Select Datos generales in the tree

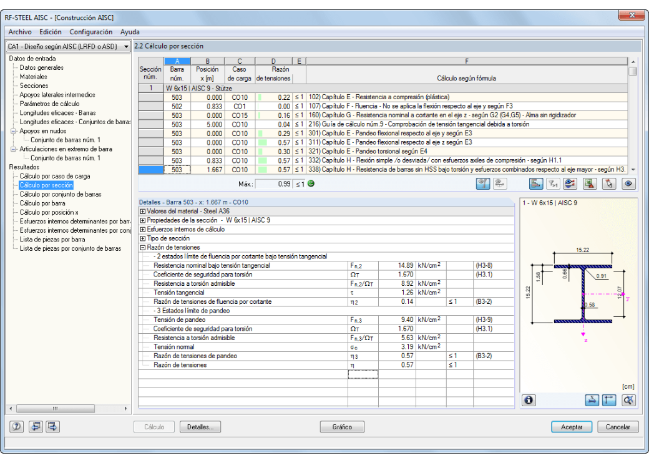(x=41, y=67)
